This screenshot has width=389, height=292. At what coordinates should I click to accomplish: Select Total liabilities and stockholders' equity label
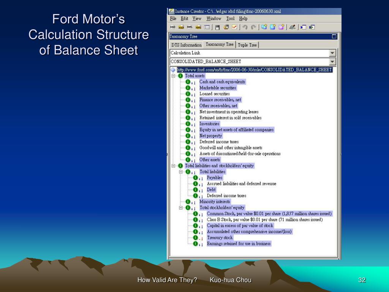219,166
